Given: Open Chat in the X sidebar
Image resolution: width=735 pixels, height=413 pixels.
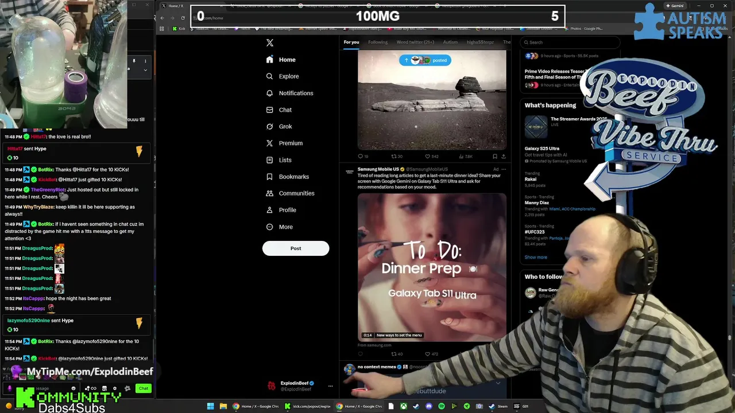Looking at the screenshot, I should point(279,110).
